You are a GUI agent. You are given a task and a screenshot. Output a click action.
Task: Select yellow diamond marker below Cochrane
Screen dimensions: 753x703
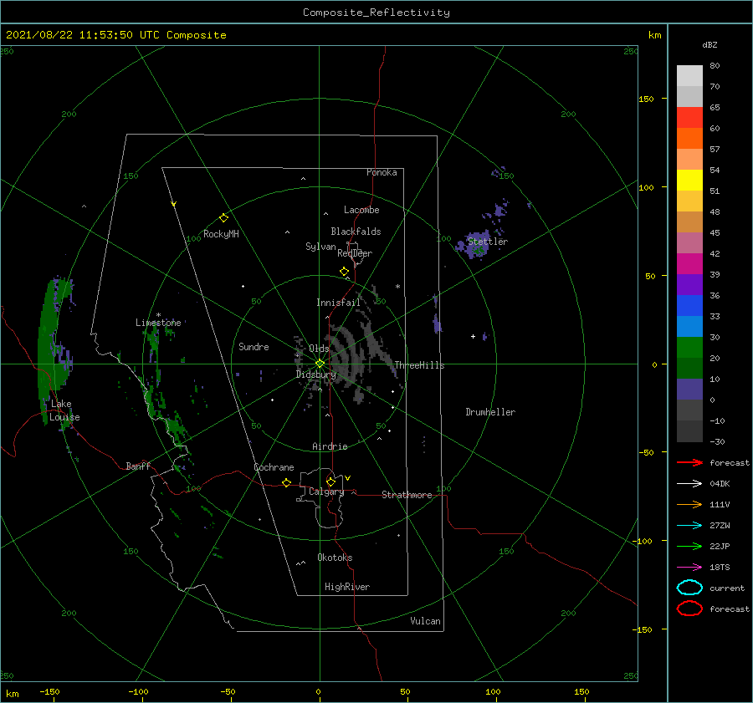click(x=286, y=482)
